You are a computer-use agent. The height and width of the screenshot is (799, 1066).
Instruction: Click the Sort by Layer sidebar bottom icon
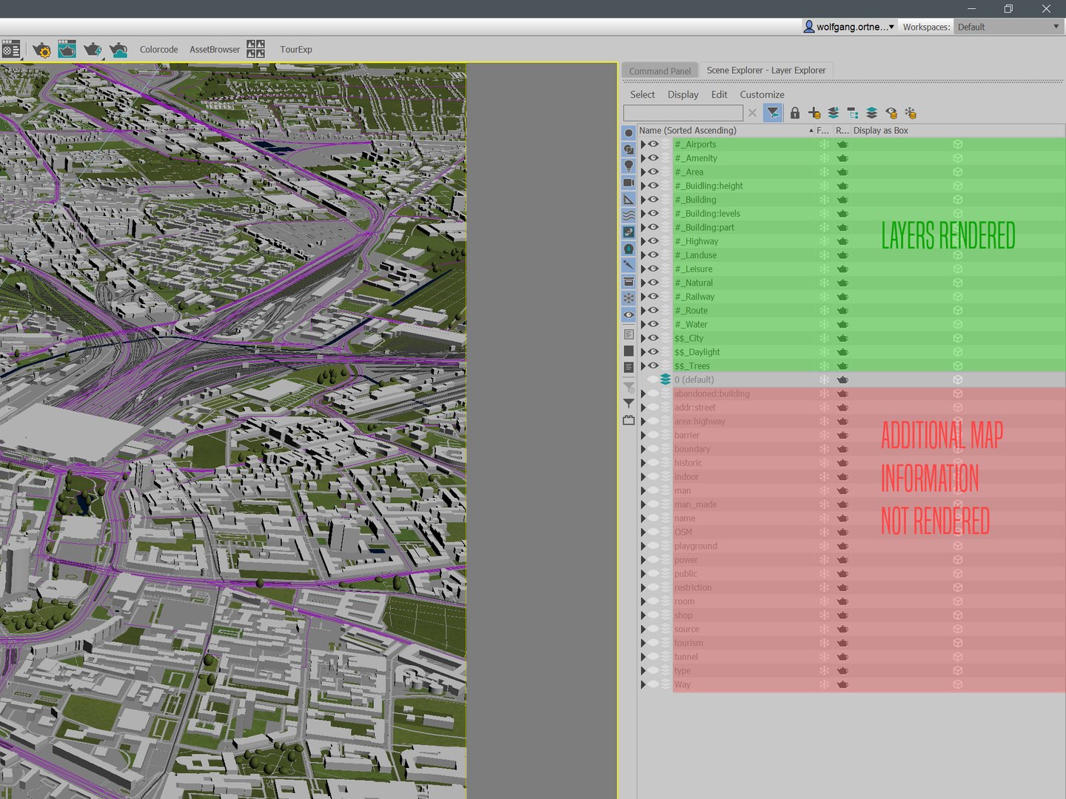coord(628,420)
